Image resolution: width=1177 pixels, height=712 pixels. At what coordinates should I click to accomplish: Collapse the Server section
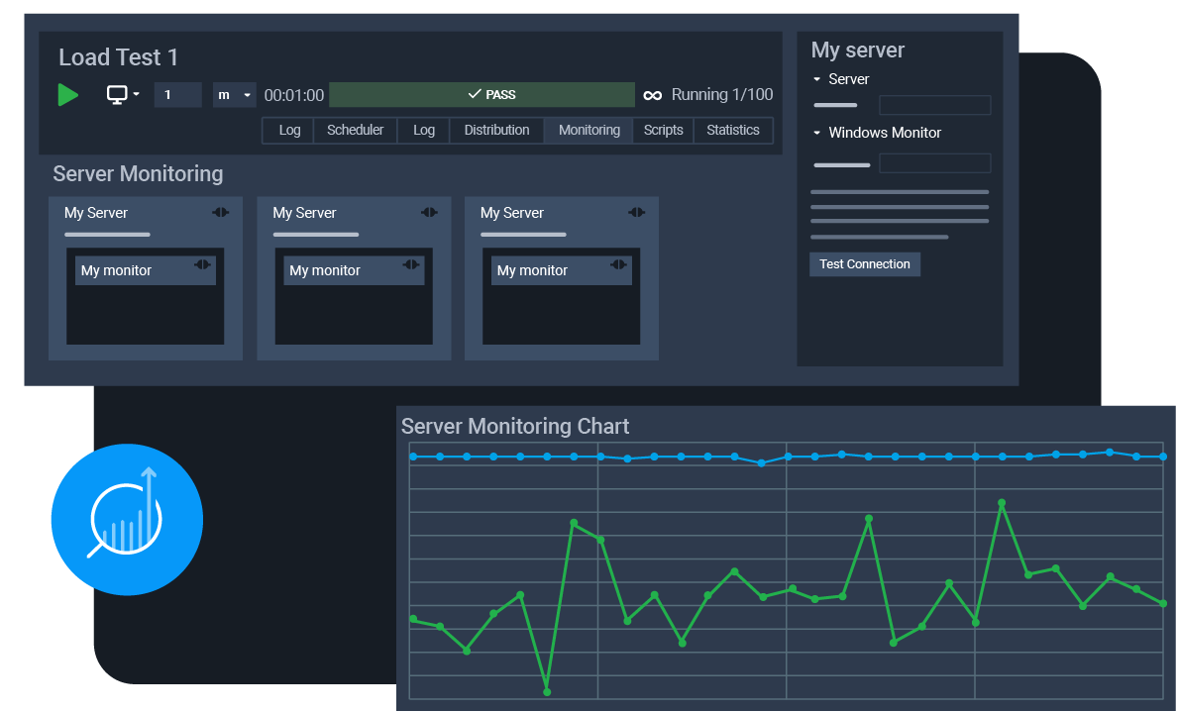click(x=818, y=79)
